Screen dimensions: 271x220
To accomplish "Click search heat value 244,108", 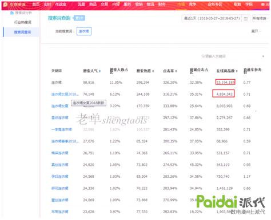I will click(x=143, y=94).
